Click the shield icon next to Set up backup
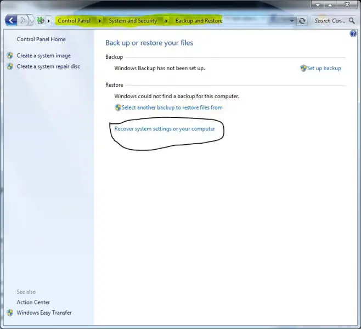This screenshot has width=361, height=329. click(x=303, y=68)
